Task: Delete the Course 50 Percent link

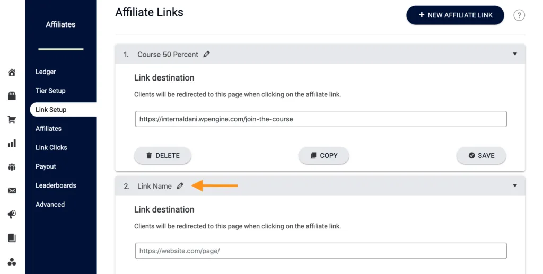Action: tap(163, 156)
